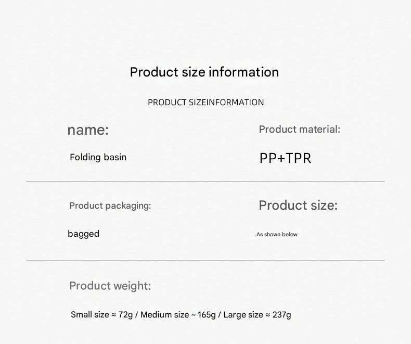Screen dimensions: 411x344
Task: Click the divider line below "Folding basin"
Action: click(205, 182)
